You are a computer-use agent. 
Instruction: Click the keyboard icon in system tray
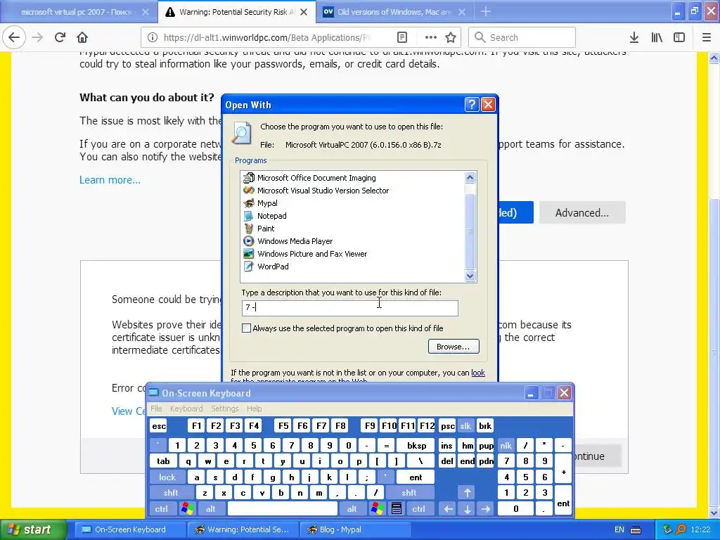[636, 530]
